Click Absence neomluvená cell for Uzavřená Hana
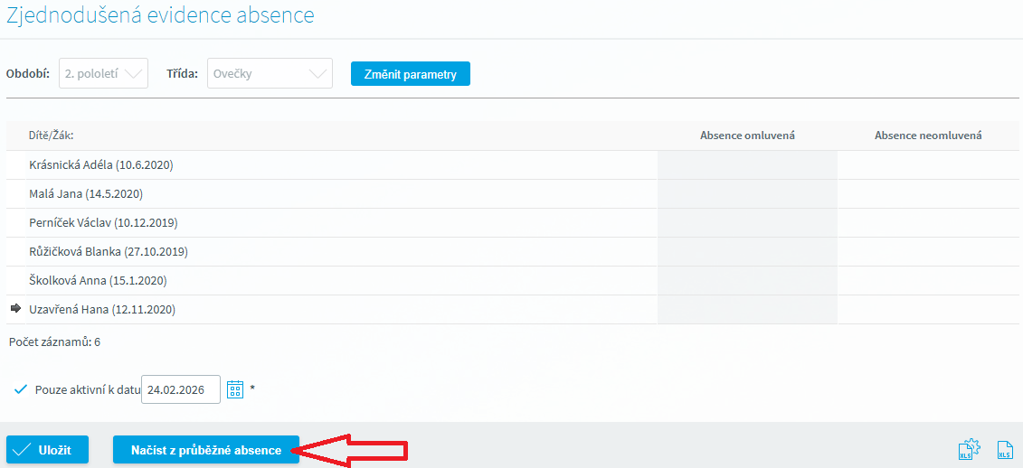The image size is (1023, 468). pos(928,310)
